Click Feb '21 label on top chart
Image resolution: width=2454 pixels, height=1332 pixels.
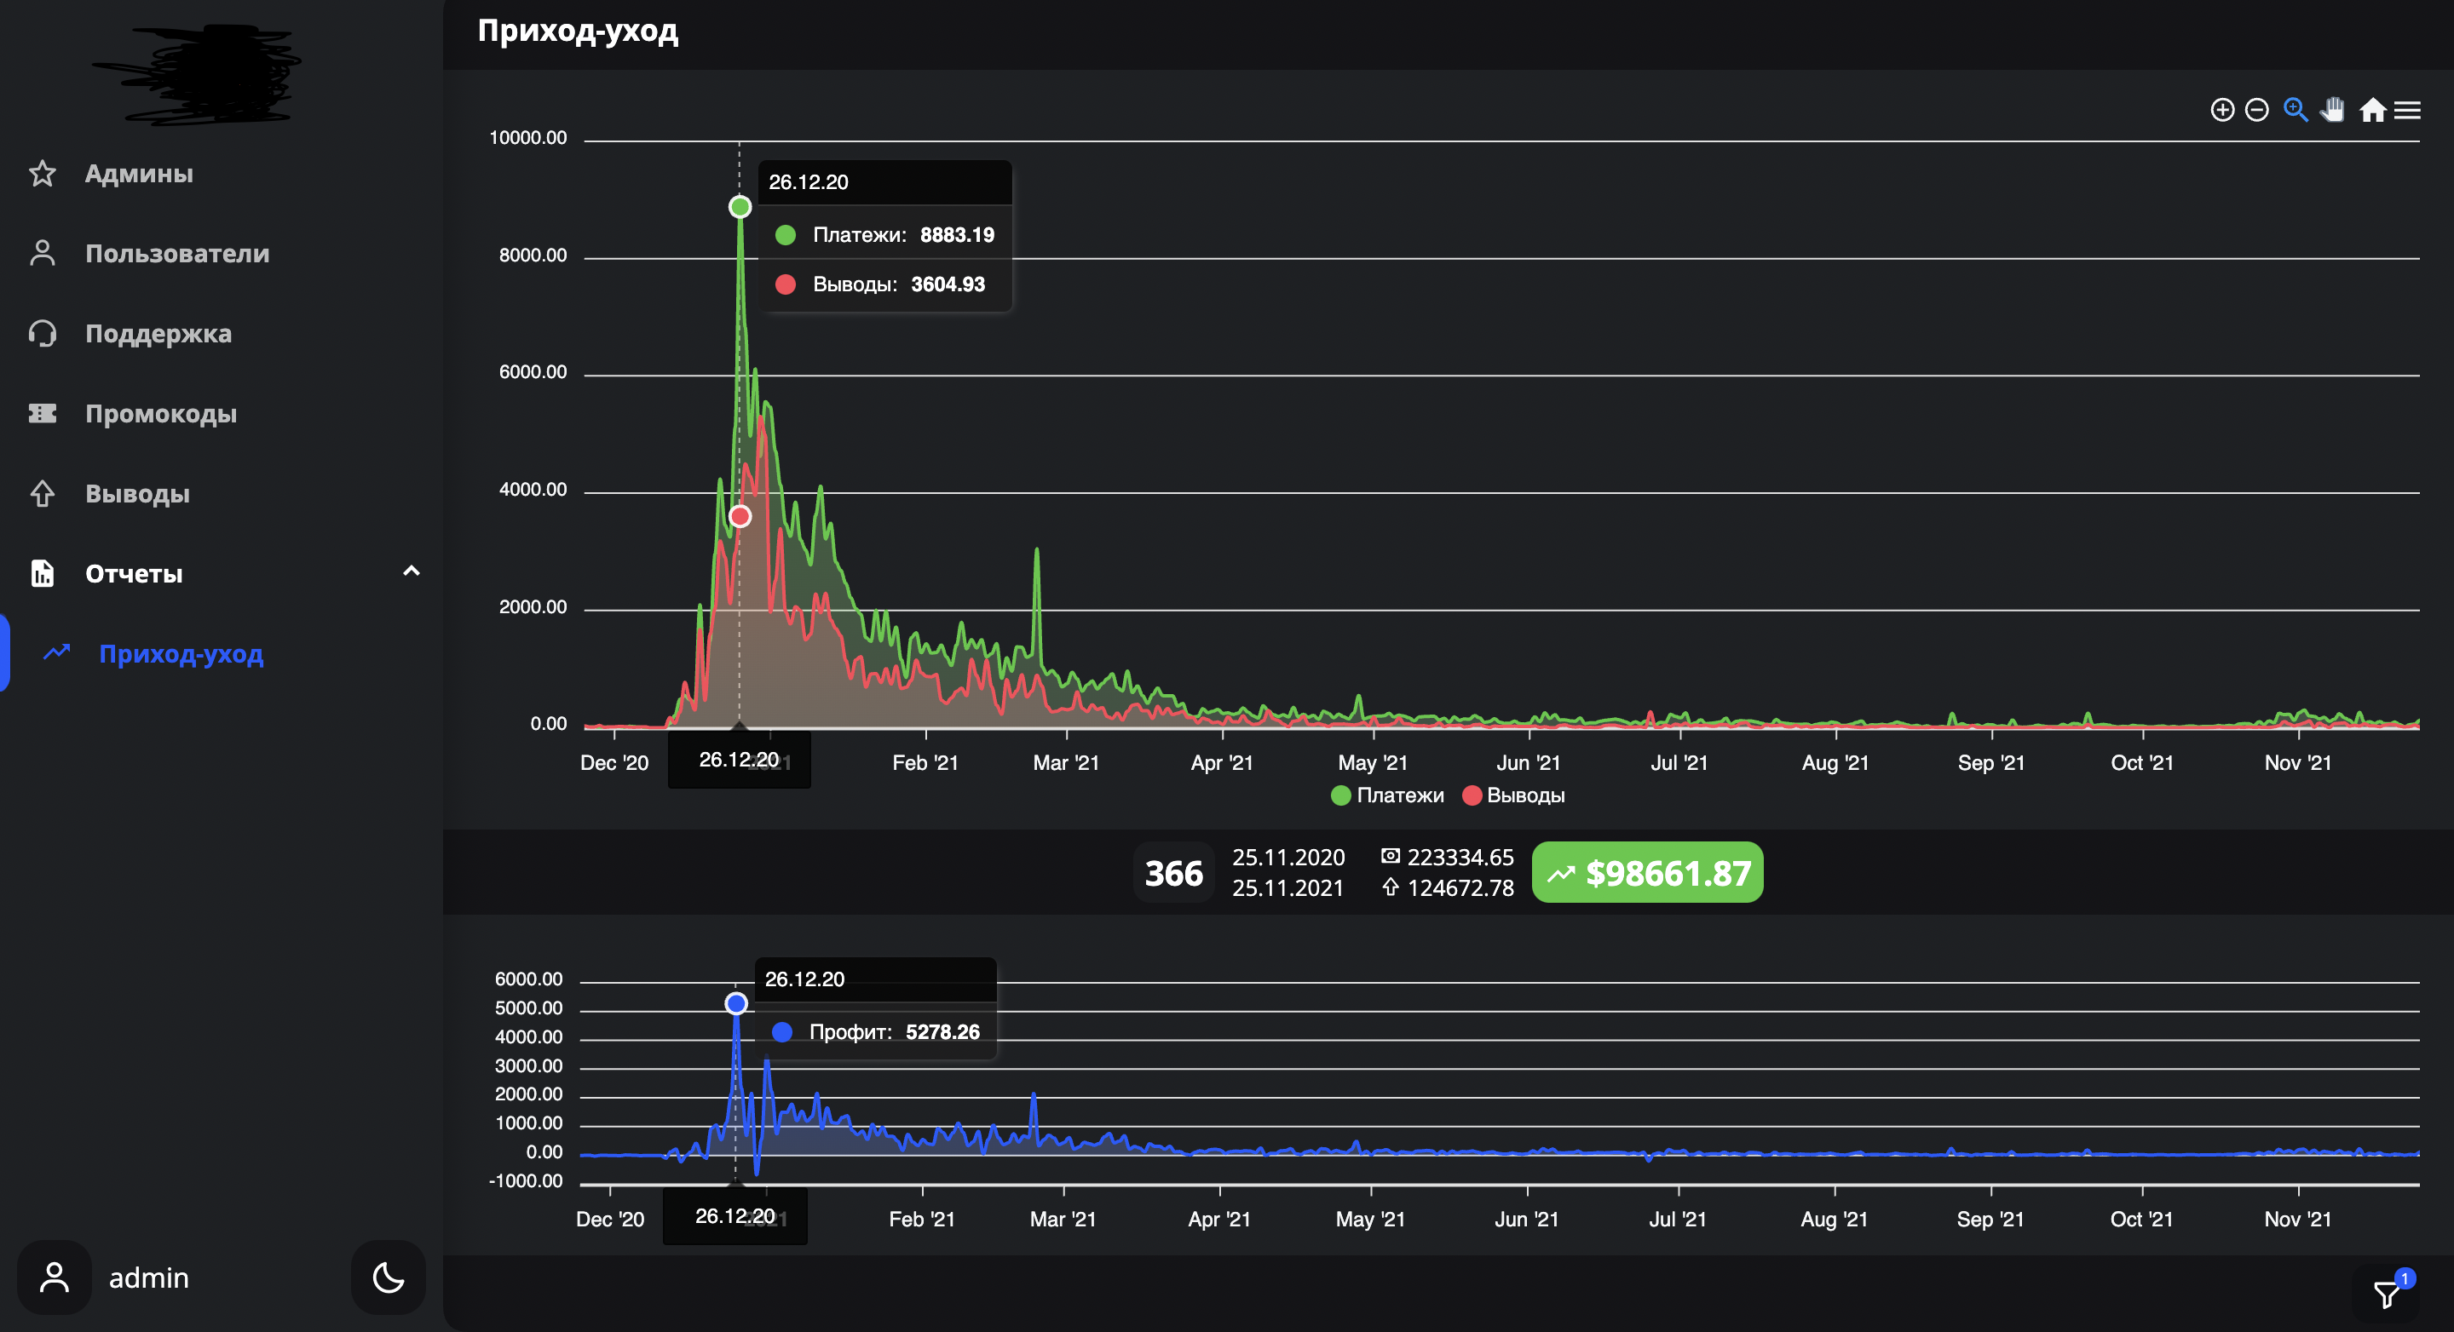[925, 762]
